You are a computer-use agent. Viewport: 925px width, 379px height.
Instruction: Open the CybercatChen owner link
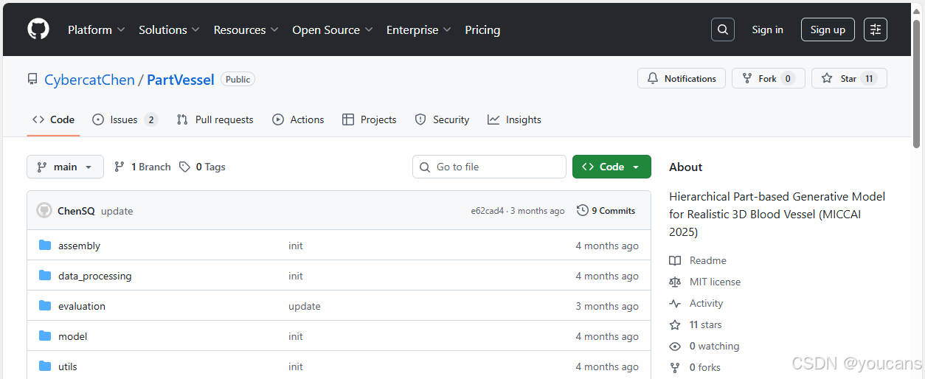89,80
